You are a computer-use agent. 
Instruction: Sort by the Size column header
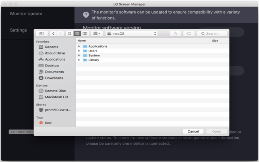(219, 41)
